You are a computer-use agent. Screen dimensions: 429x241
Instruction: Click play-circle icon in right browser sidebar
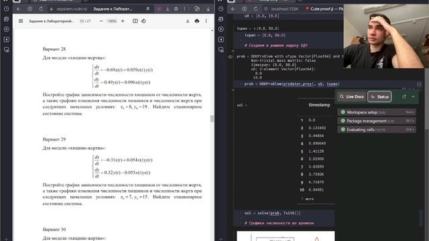pos(221,29)
